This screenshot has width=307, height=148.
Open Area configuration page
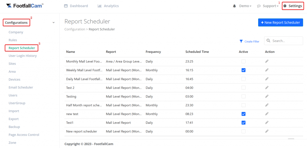12,72
